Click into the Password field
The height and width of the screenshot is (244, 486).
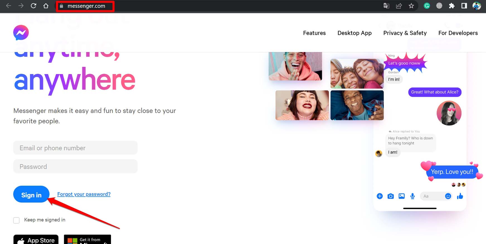coord(75,167)
